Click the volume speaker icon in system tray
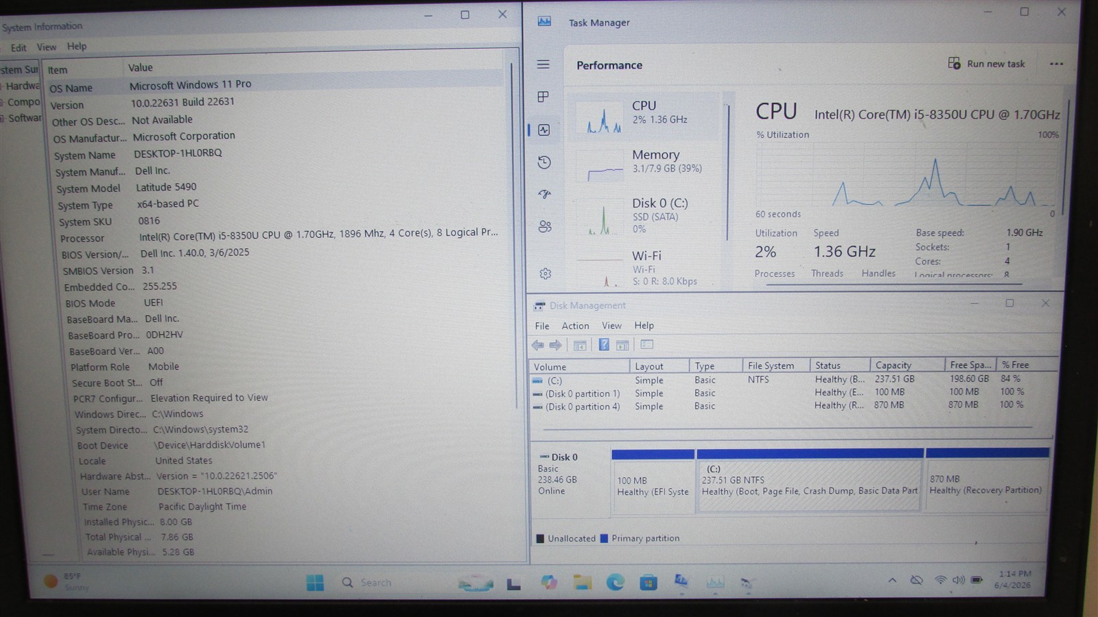This screenshot has width=1098, height=617. tap(959, 580)
